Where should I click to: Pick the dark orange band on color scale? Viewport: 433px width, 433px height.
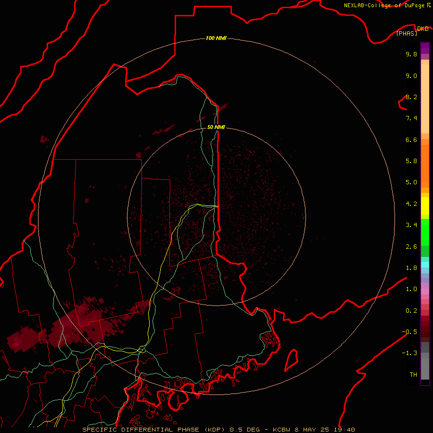point(425,166)
